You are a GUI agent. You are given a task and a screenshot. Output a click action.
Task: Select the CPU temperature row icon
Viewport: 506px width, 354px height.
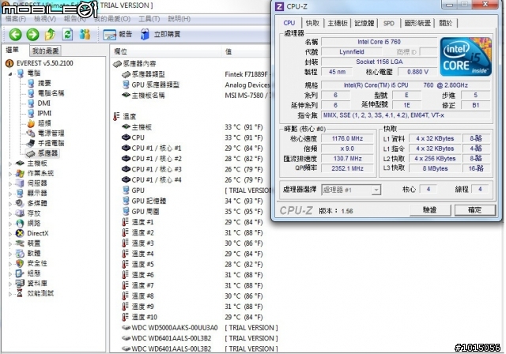[126, 137]
